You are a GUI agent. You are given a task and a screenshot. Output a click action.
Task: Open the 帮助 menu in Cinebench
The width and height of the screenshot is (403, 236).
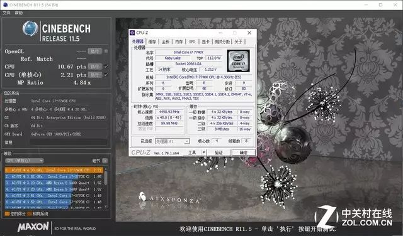click(x=18, y=13)
